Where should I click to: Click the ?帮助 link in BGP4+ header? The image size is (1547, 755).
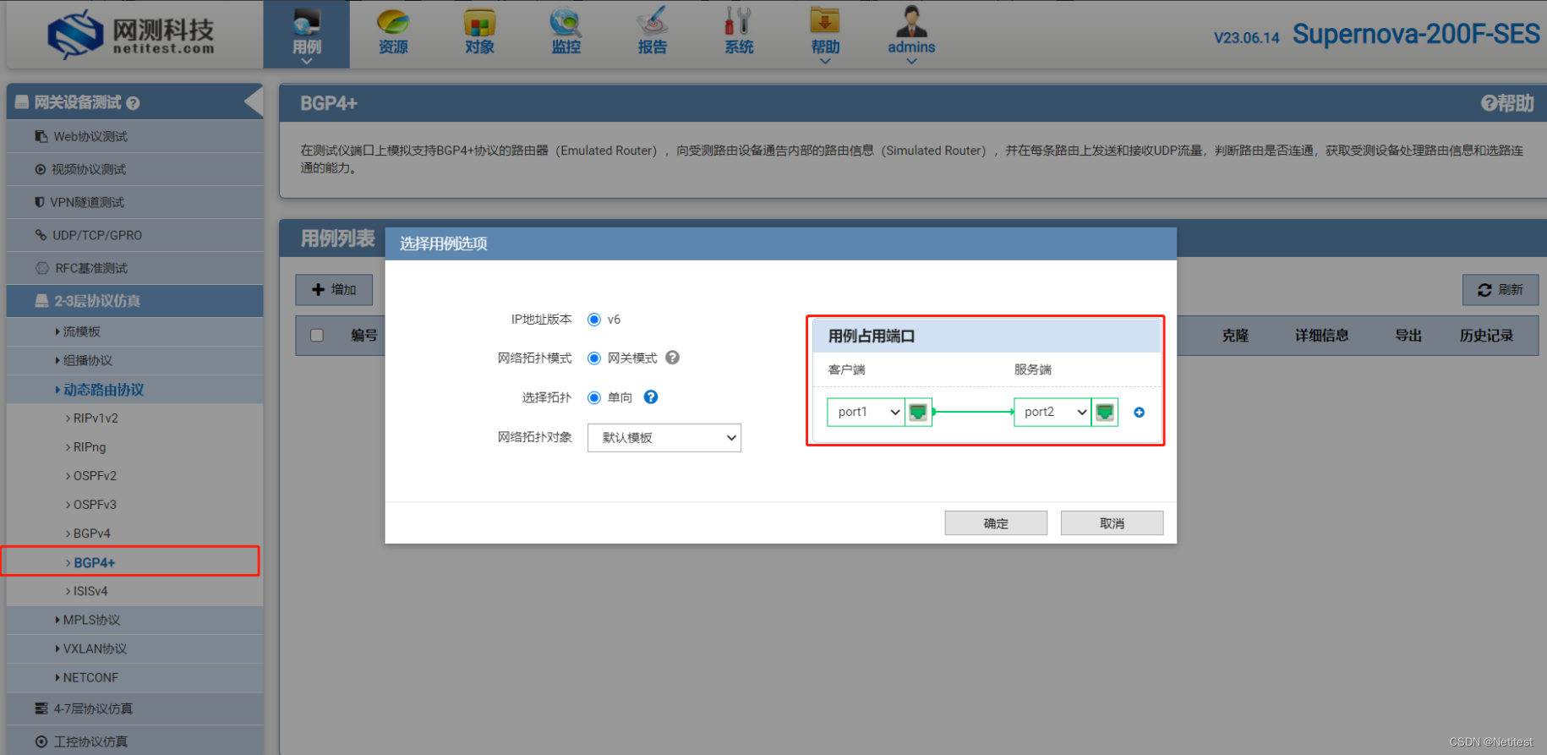[1507, 103]
